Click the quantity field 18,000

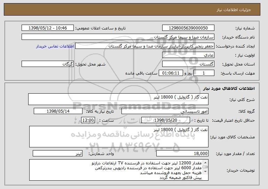[182, 153]
